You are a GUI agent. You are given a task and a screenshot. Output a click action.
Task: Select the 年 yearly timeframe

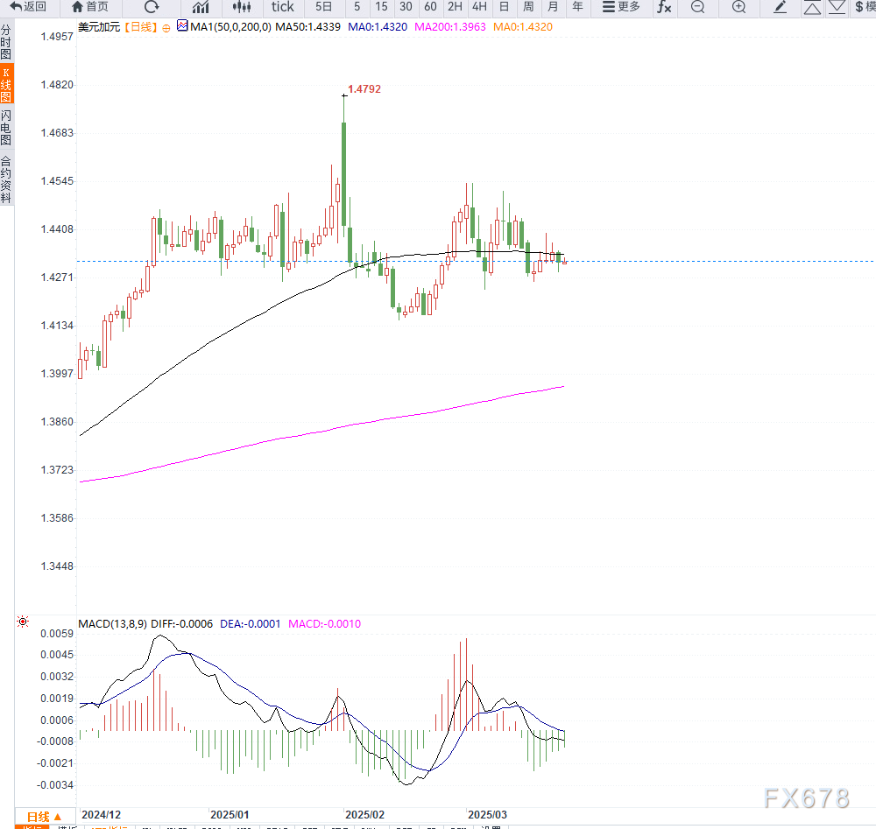click(577, 7)
